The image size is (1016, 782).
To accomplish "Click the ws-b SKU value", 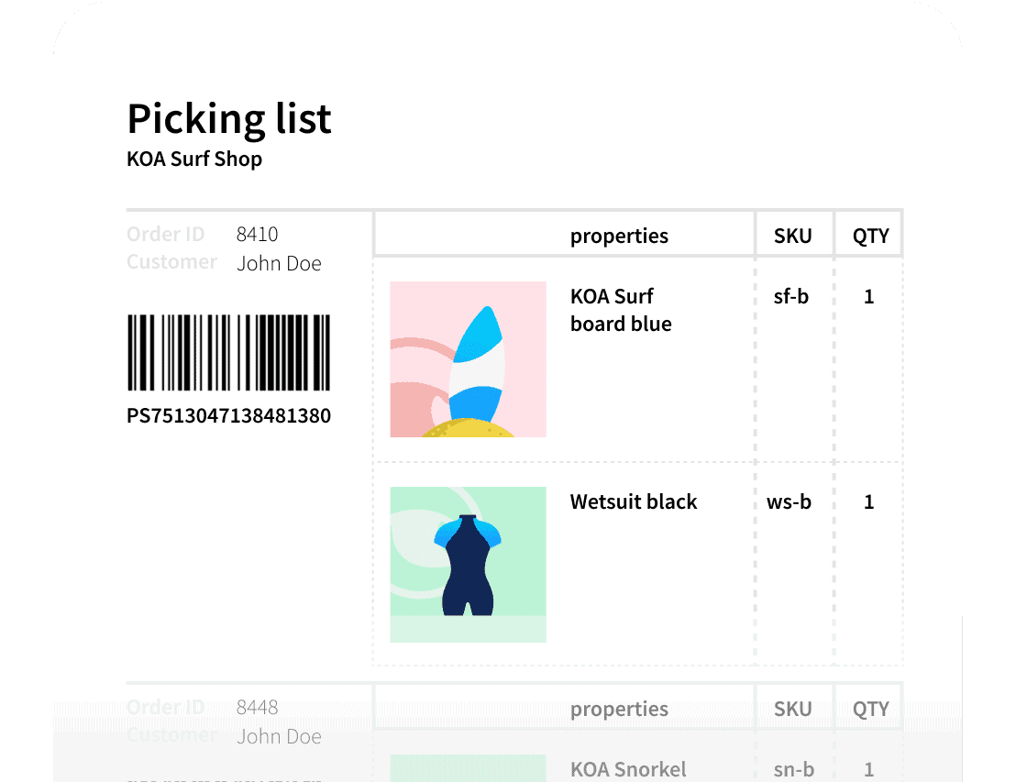I will coord(789,501).
